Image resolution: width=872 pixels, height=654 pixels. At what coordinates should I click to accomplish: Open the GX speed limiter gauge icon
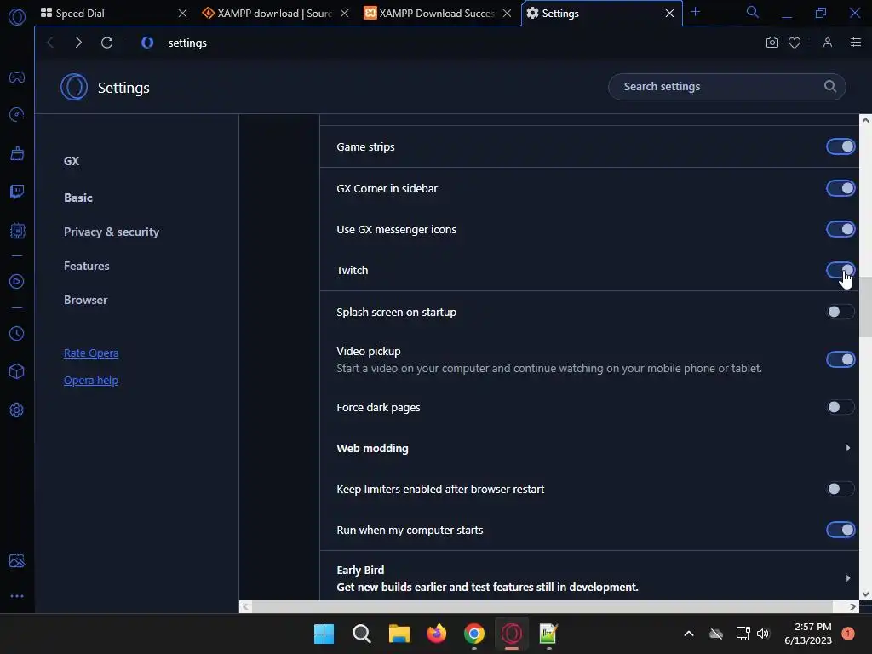17,115
